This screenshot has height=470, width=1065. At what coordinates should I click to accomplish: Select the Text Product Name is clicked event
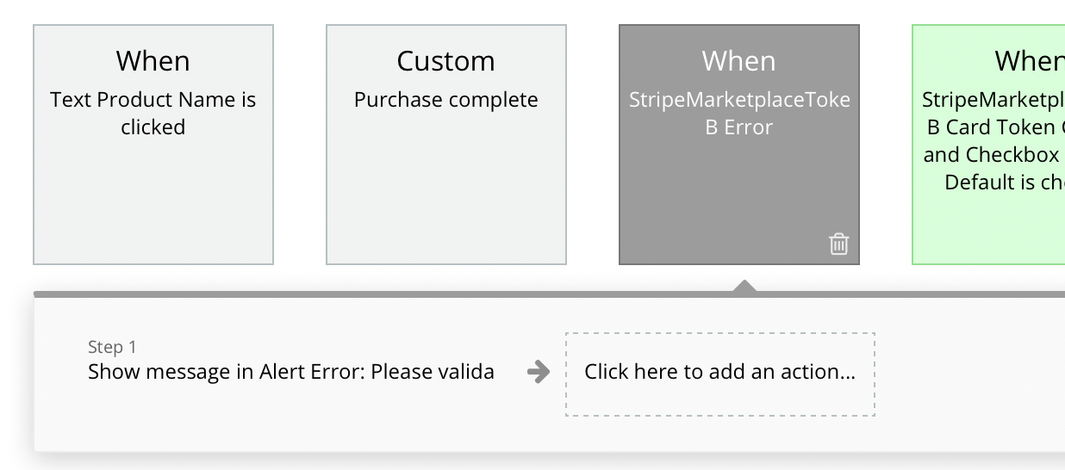click(153, 145)
